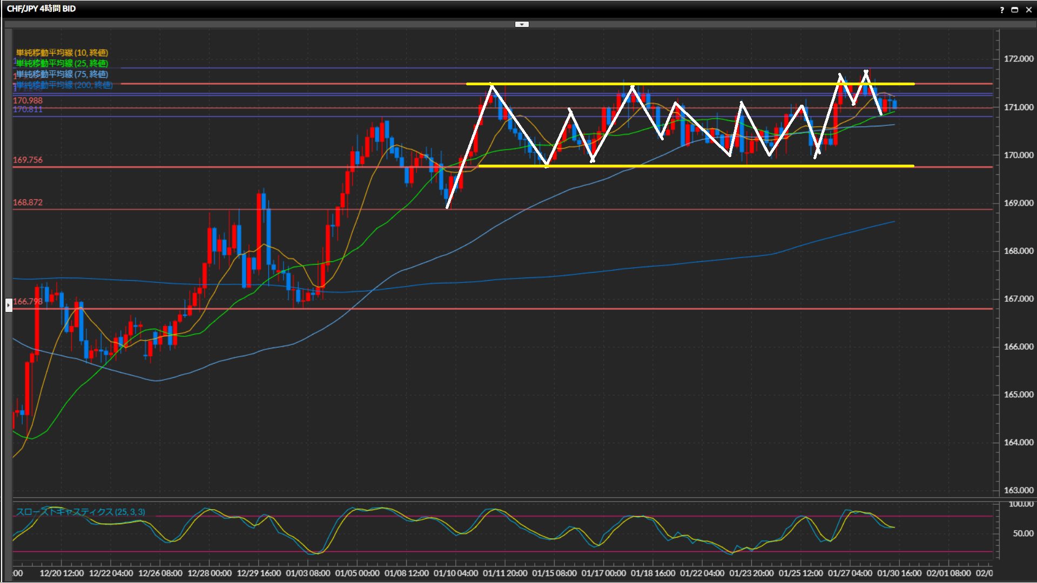Select the 169.756 horizontal line label
The image size is (1037, 583).
click(28, 160)
